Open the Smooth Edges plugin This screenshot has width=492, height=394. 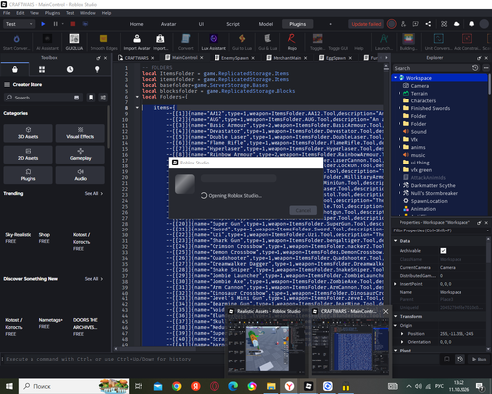pyautogui.click(x=103, y=42)
